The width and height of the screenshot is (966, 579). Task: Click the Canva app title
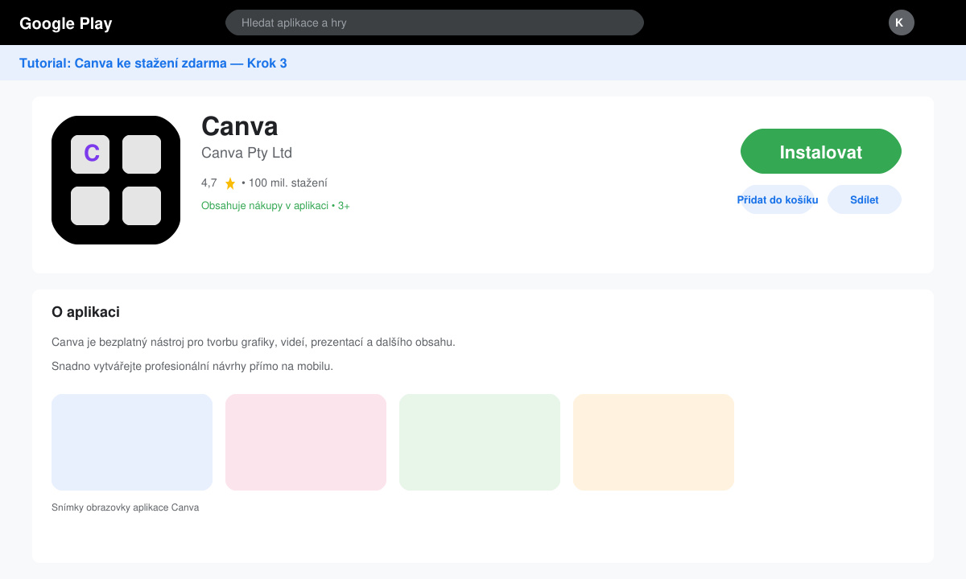click(x=240, y=126)
